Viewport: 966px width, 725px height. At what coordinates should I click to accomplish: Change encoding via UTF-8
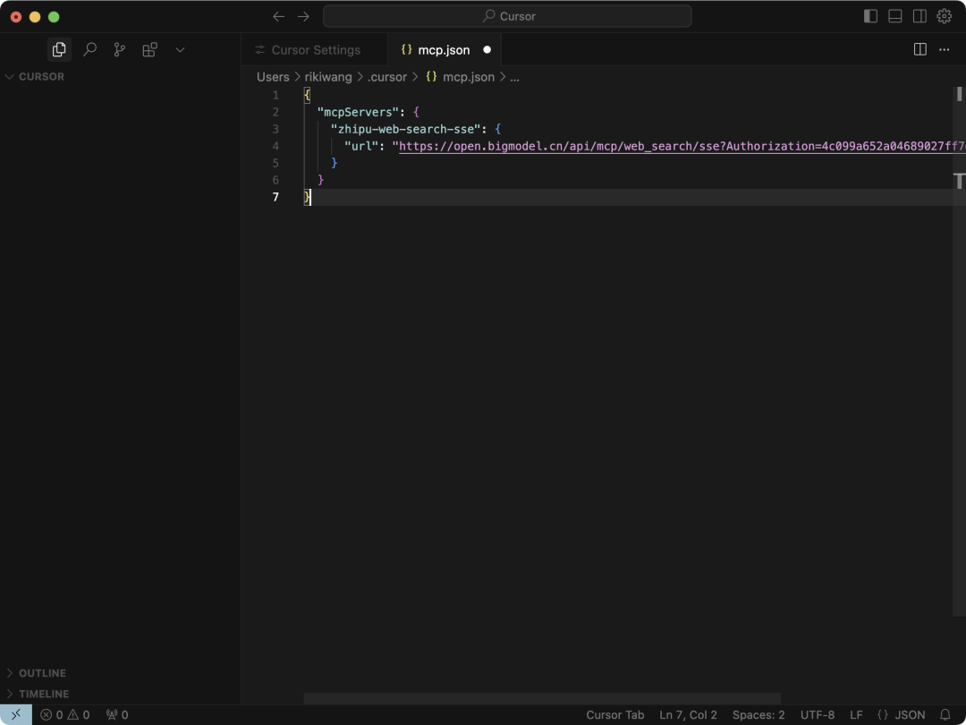pos(818,714)
